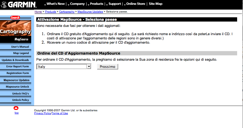Open the Company menu

[x=77, y=4]
